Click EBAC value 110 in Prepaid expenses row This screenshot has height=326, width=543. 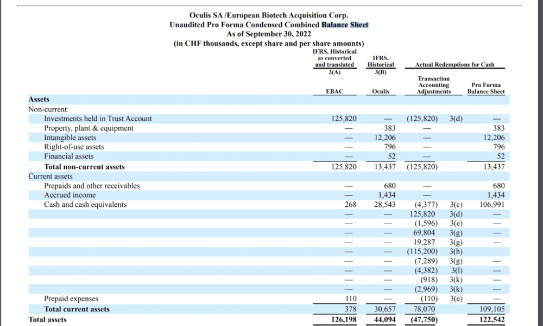351,299
